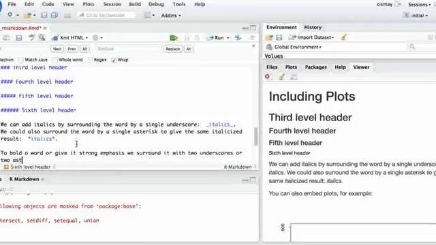Focus the Go to file/function field
The image size is (436, 245).
107,15
